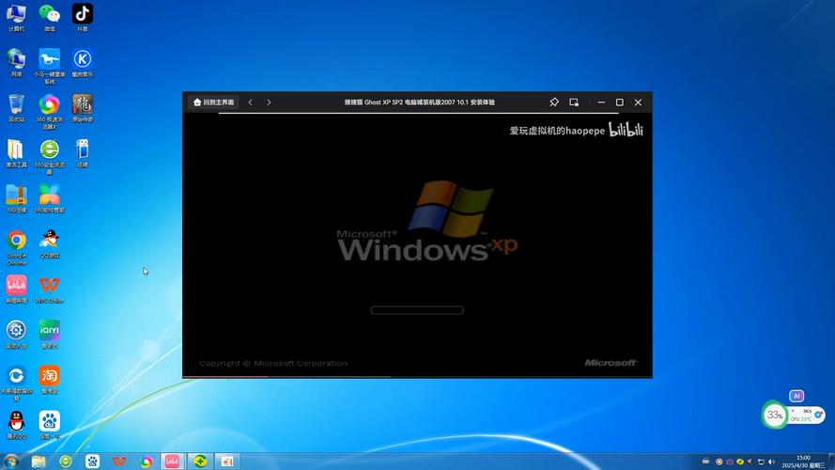Open the Network desktop icon
The width and height of the screenshot is (835, 470).
coord(17,63)
